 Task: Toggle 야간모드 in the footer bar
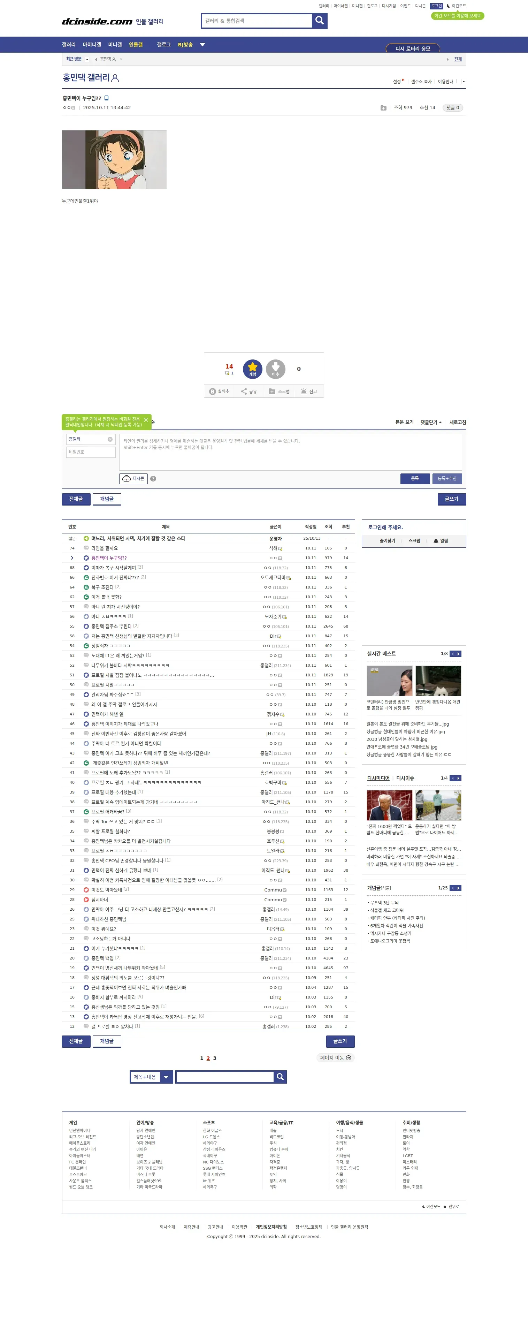431,1207
